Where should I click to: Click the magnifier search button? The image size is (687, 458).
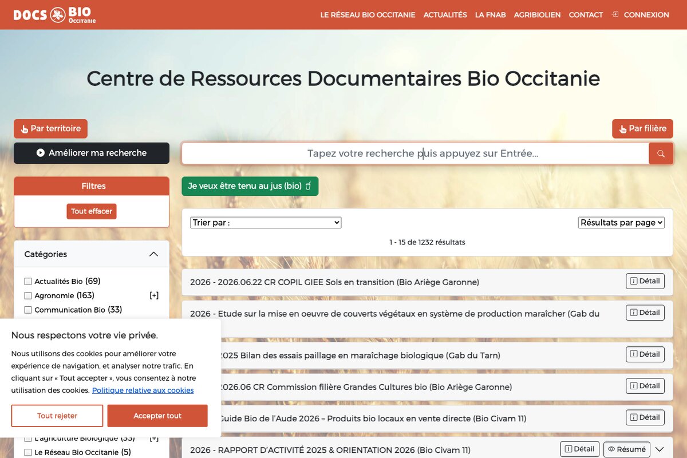pos(661,153)
